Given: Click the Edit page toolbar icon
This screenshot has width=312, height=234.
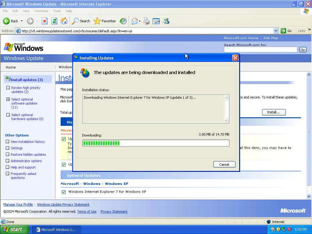Looking at the screenshot, I should pyautogui.click(x=156, y=21).
